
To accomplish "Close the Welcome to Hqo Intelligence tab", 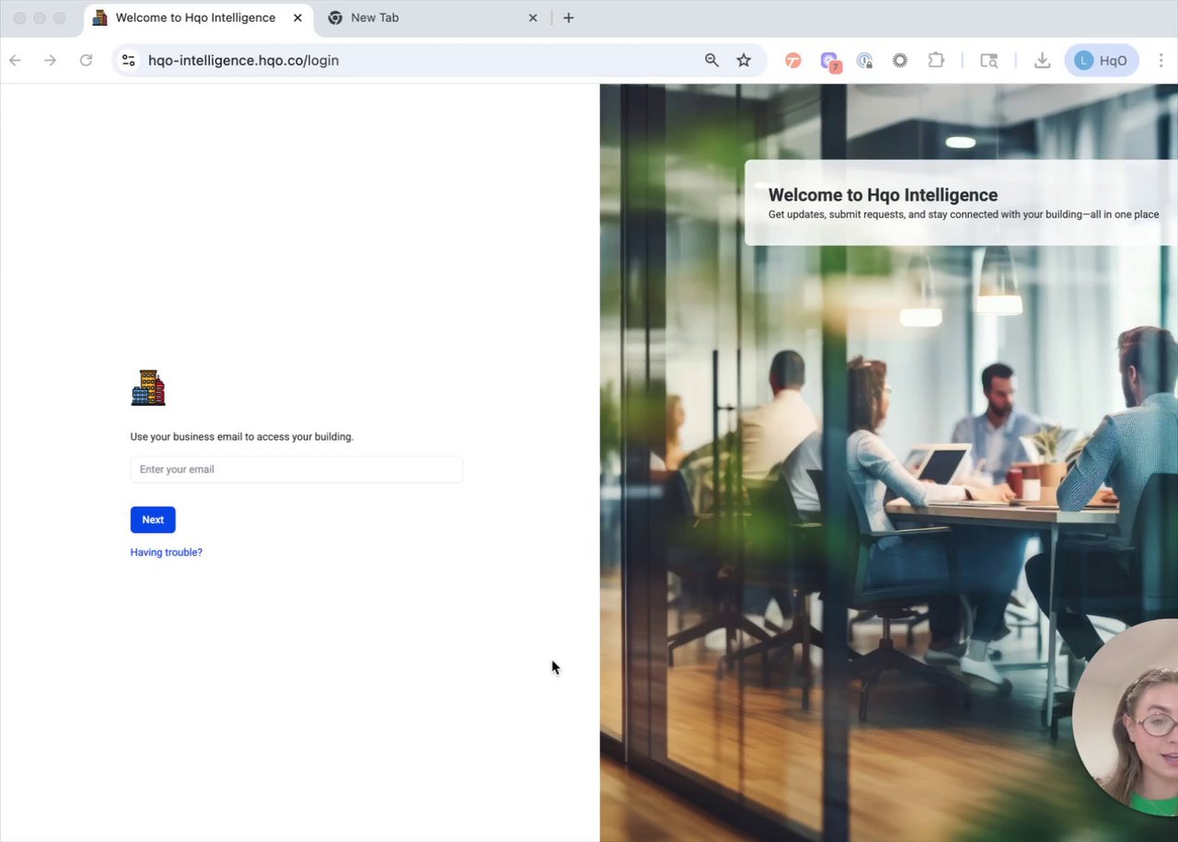I will 297,17.
